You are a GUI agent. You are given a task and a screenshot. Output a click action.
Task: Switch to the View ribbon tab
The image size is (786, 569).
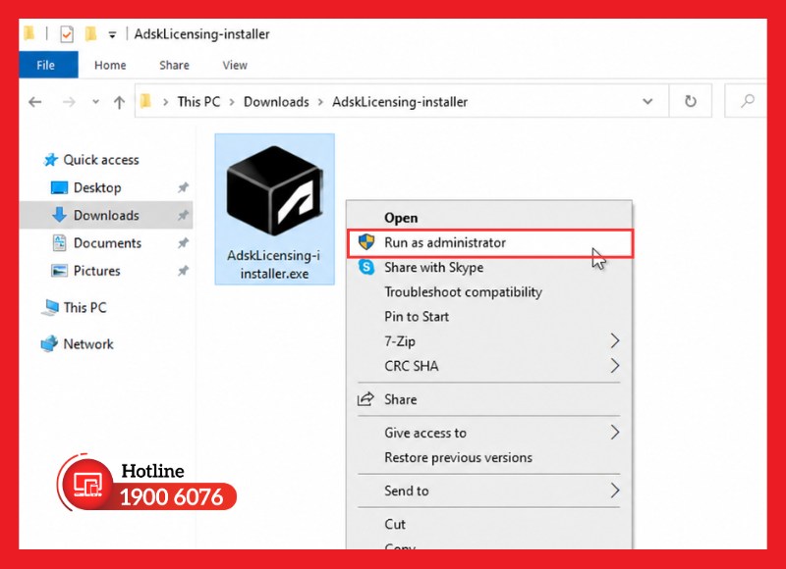click(235, 65)
